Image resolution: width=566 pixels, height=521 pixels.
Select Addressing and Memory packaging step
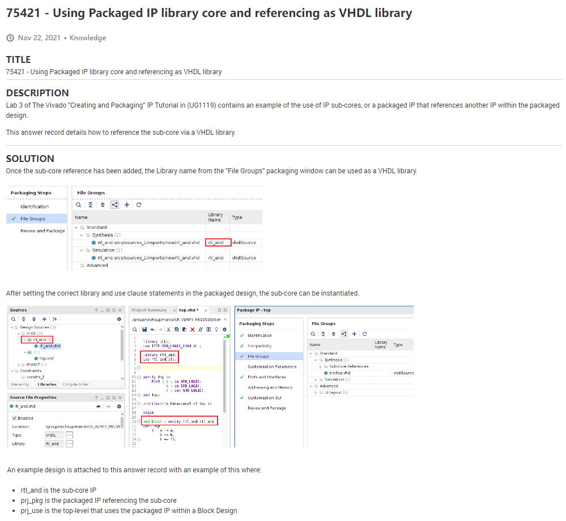coord(270,387)
